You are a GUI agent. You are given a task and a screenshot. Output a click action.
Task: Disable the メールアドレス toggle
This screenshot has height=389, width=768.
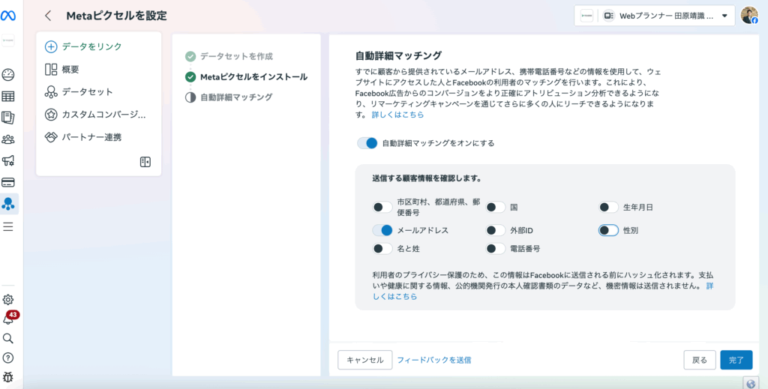tap(382, 230)
